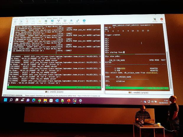Screen dimensions: 183x137
Task: Select the Split terminal icon
Action: pos(52,22)
